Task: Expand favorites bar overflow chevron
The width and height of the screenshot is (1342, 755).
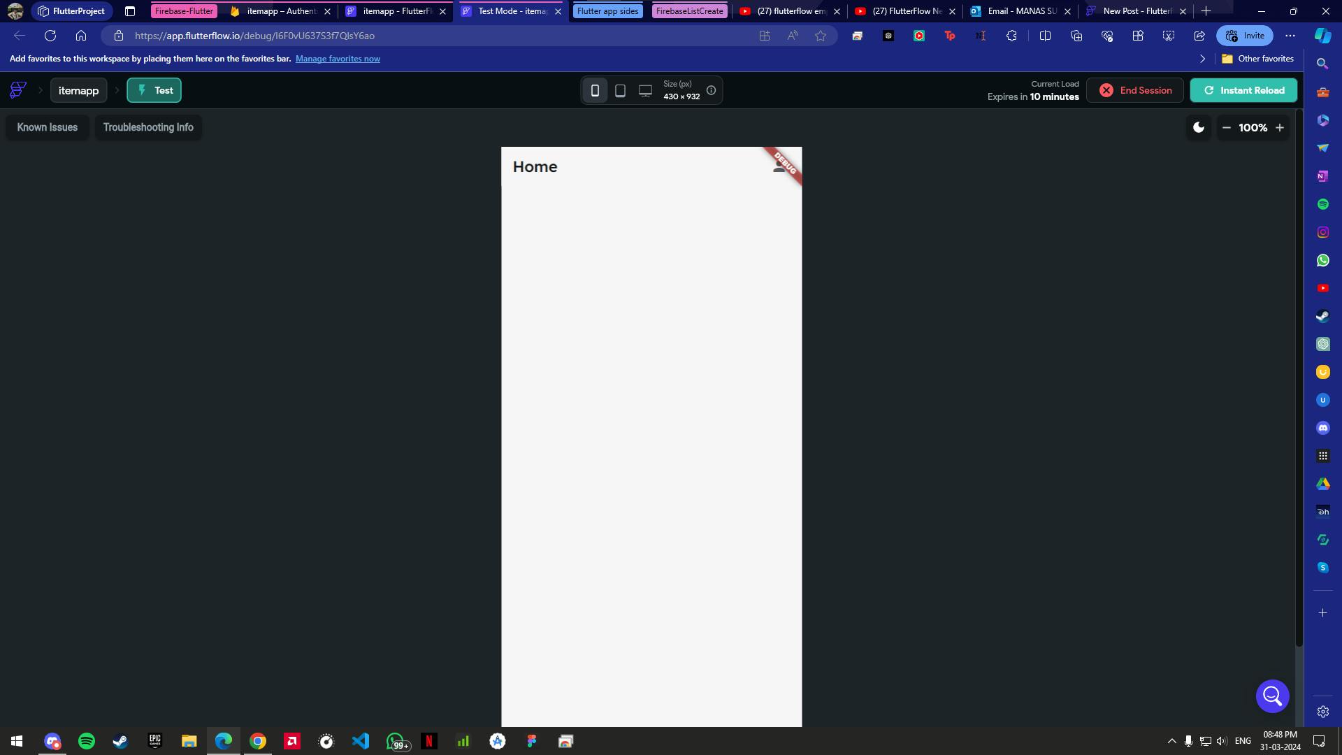Action: 1202,59
